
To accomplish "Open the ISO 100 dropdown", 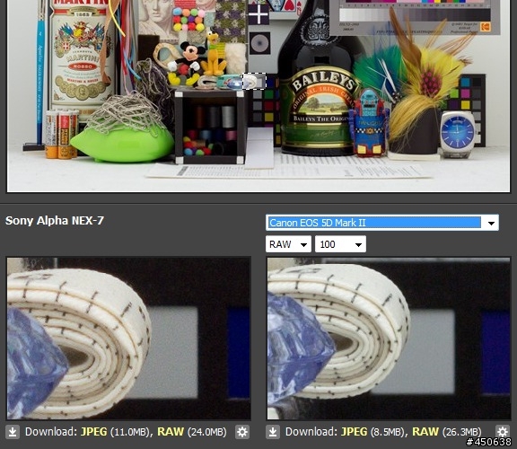I will (340, 244).
